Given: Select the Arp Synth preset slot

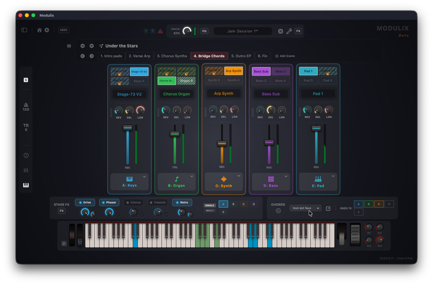Looking at the screenshot, I should click(234, 71).
